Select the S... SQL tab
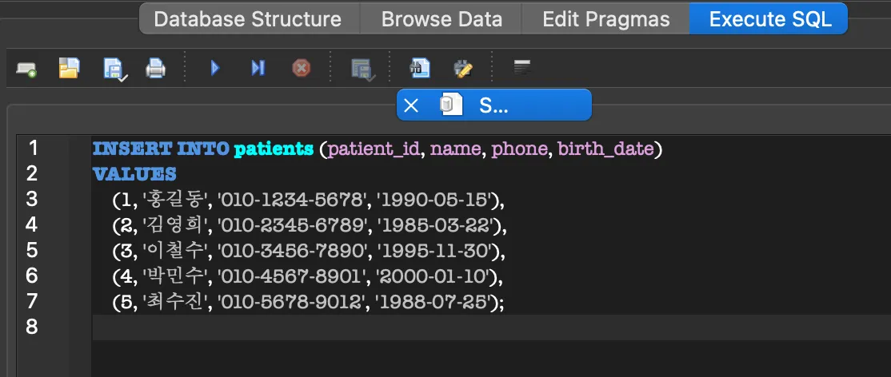The width and height of the screenshot is (891, 377). (493, 105)
